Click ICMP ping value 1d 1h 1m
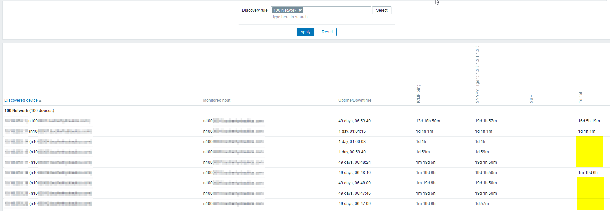This screenshot has width=610, height=211. click(x=424, y=131)
